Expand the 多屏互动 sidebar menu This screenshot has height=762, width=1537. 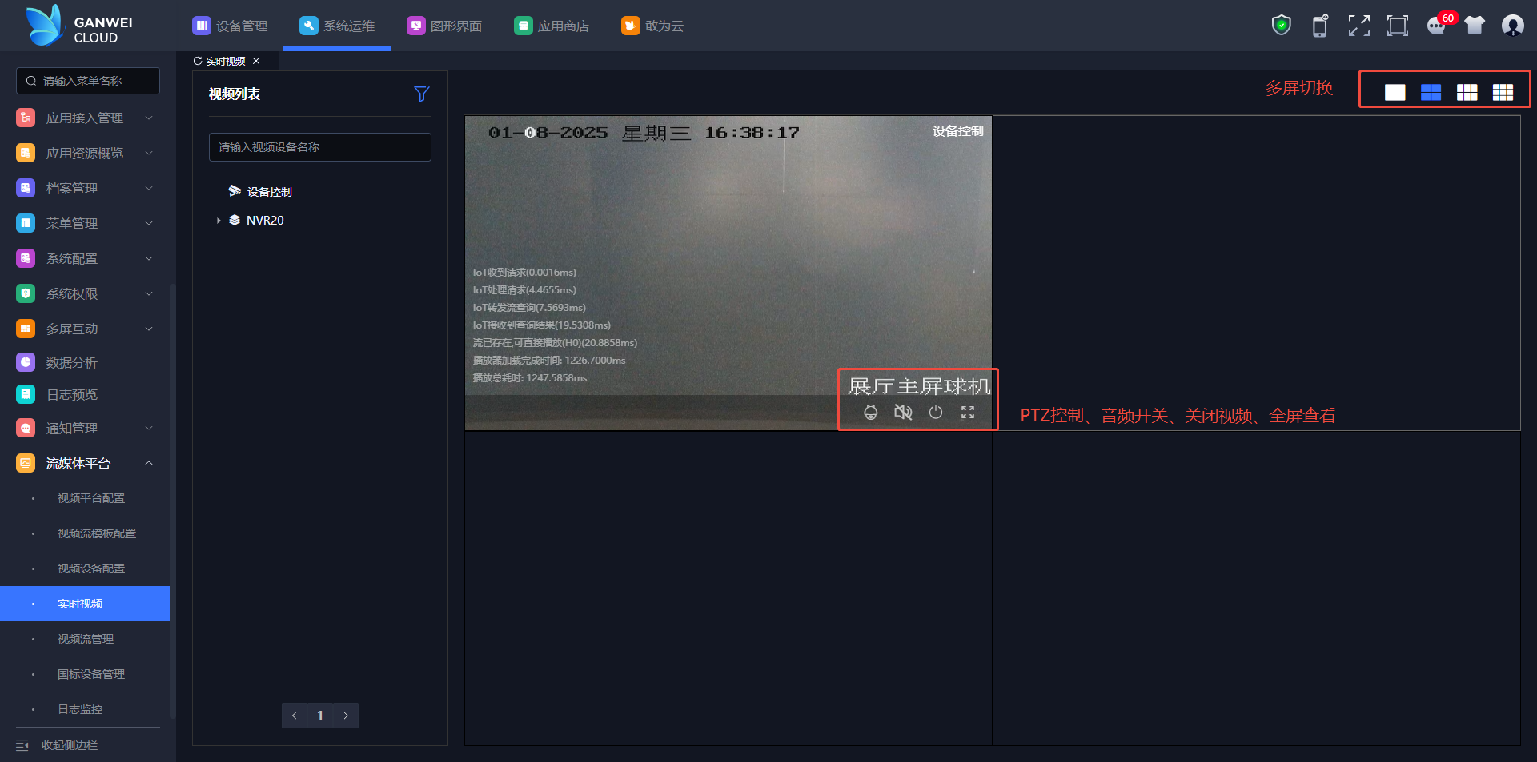click(x=85, y=329)
